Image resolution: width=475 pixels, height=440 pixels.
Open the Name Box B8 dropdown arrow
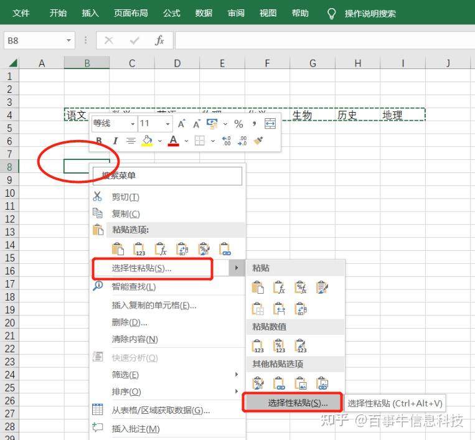point(68,40)
